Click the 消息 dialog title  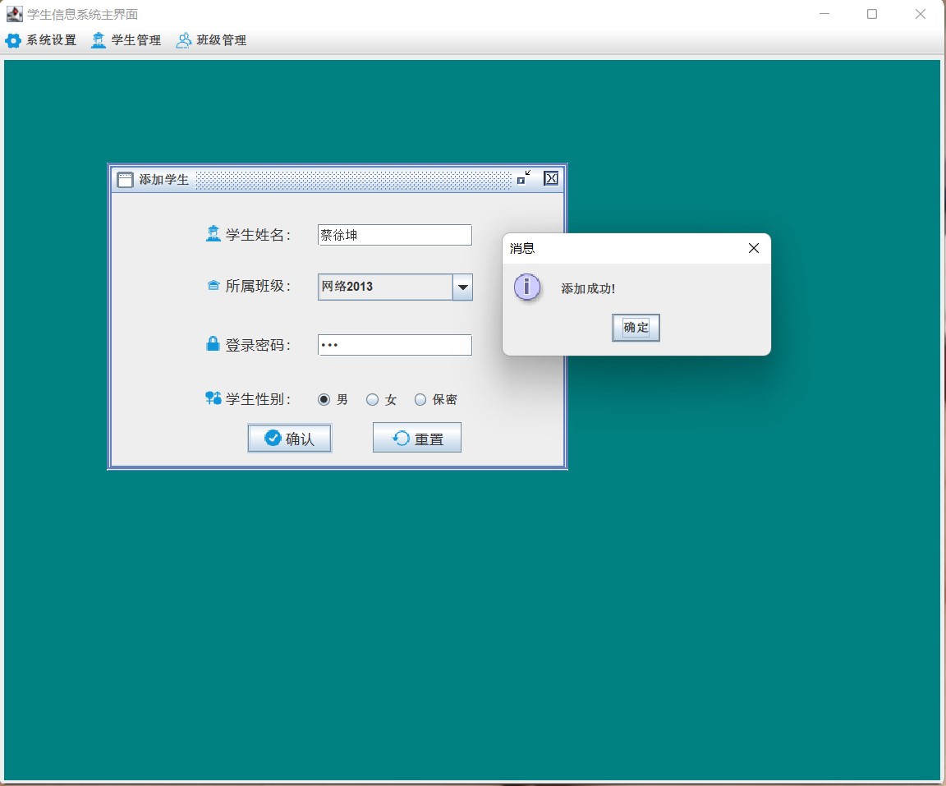coord(522,249)
